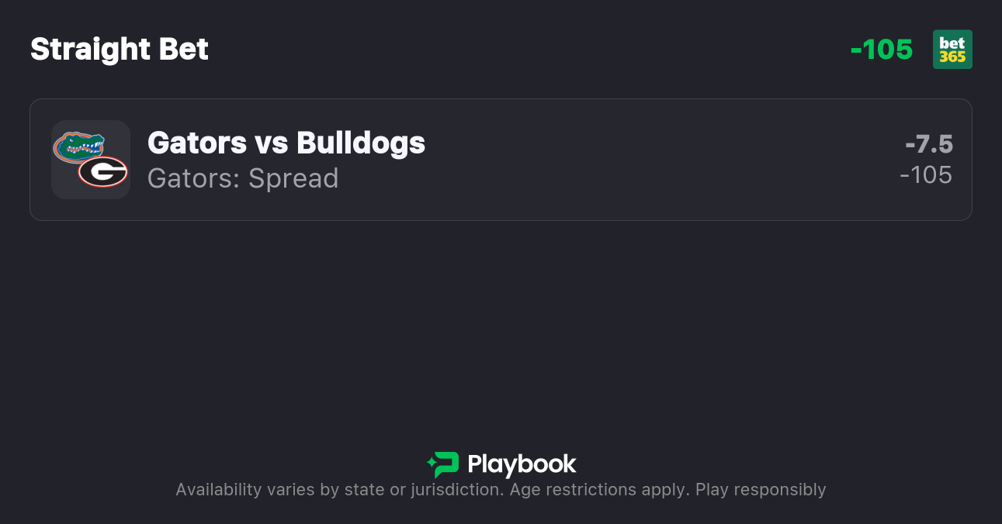Click the Play responsibly text

pyautogui.click(x=761, y=490)
